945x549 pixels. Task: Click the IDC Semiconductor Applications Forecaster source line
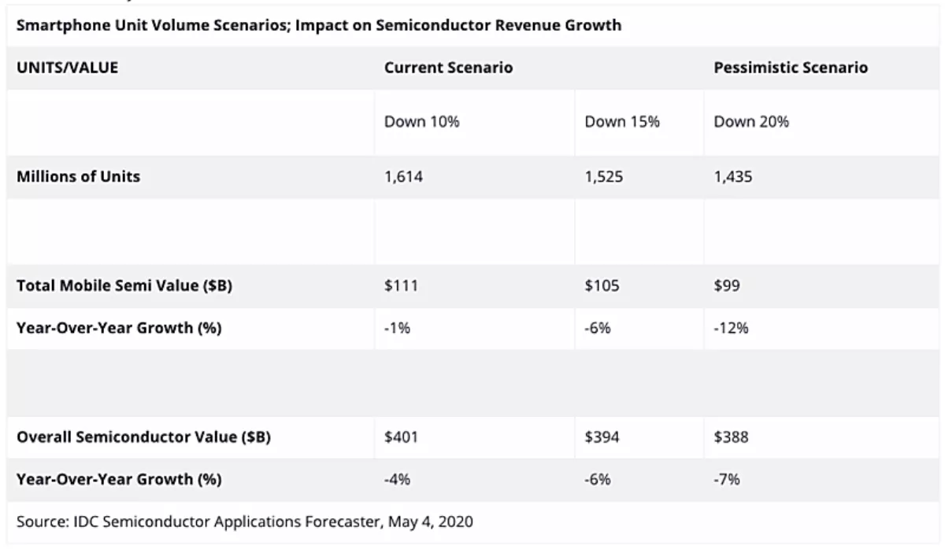(x=245, y=521)
